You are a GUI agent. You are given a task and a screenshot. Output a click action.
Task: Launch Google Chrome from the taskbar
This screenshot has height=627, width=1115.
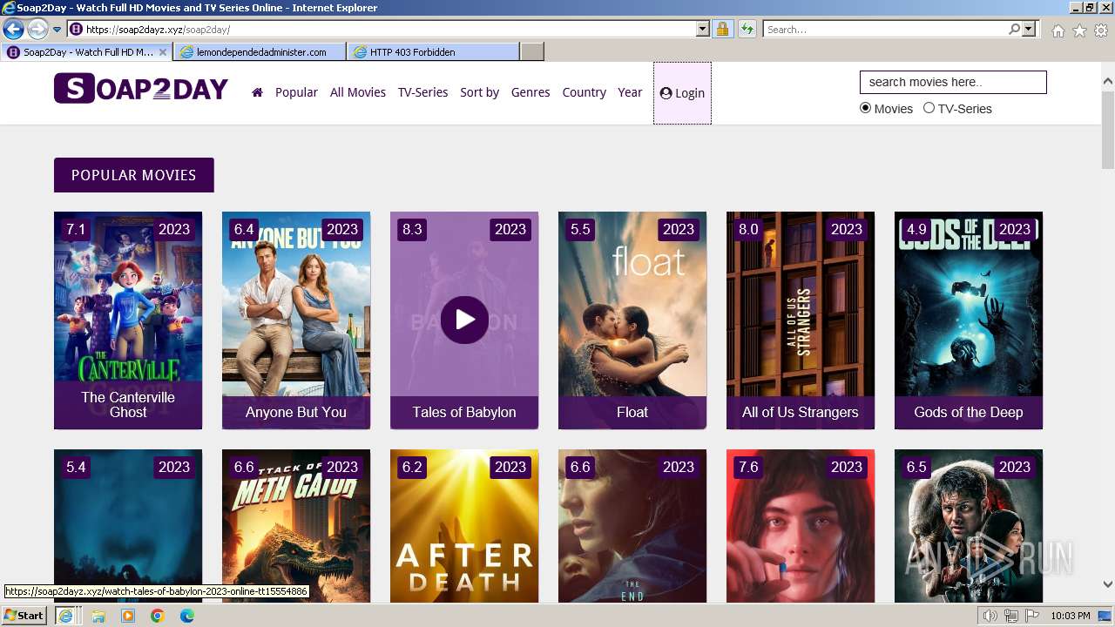click(x=157, y=616)
